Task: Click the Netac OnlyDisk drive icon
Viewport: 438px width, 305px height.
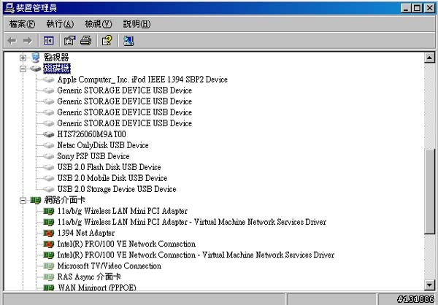Action: pyautogui.click(x=48, y=145)
